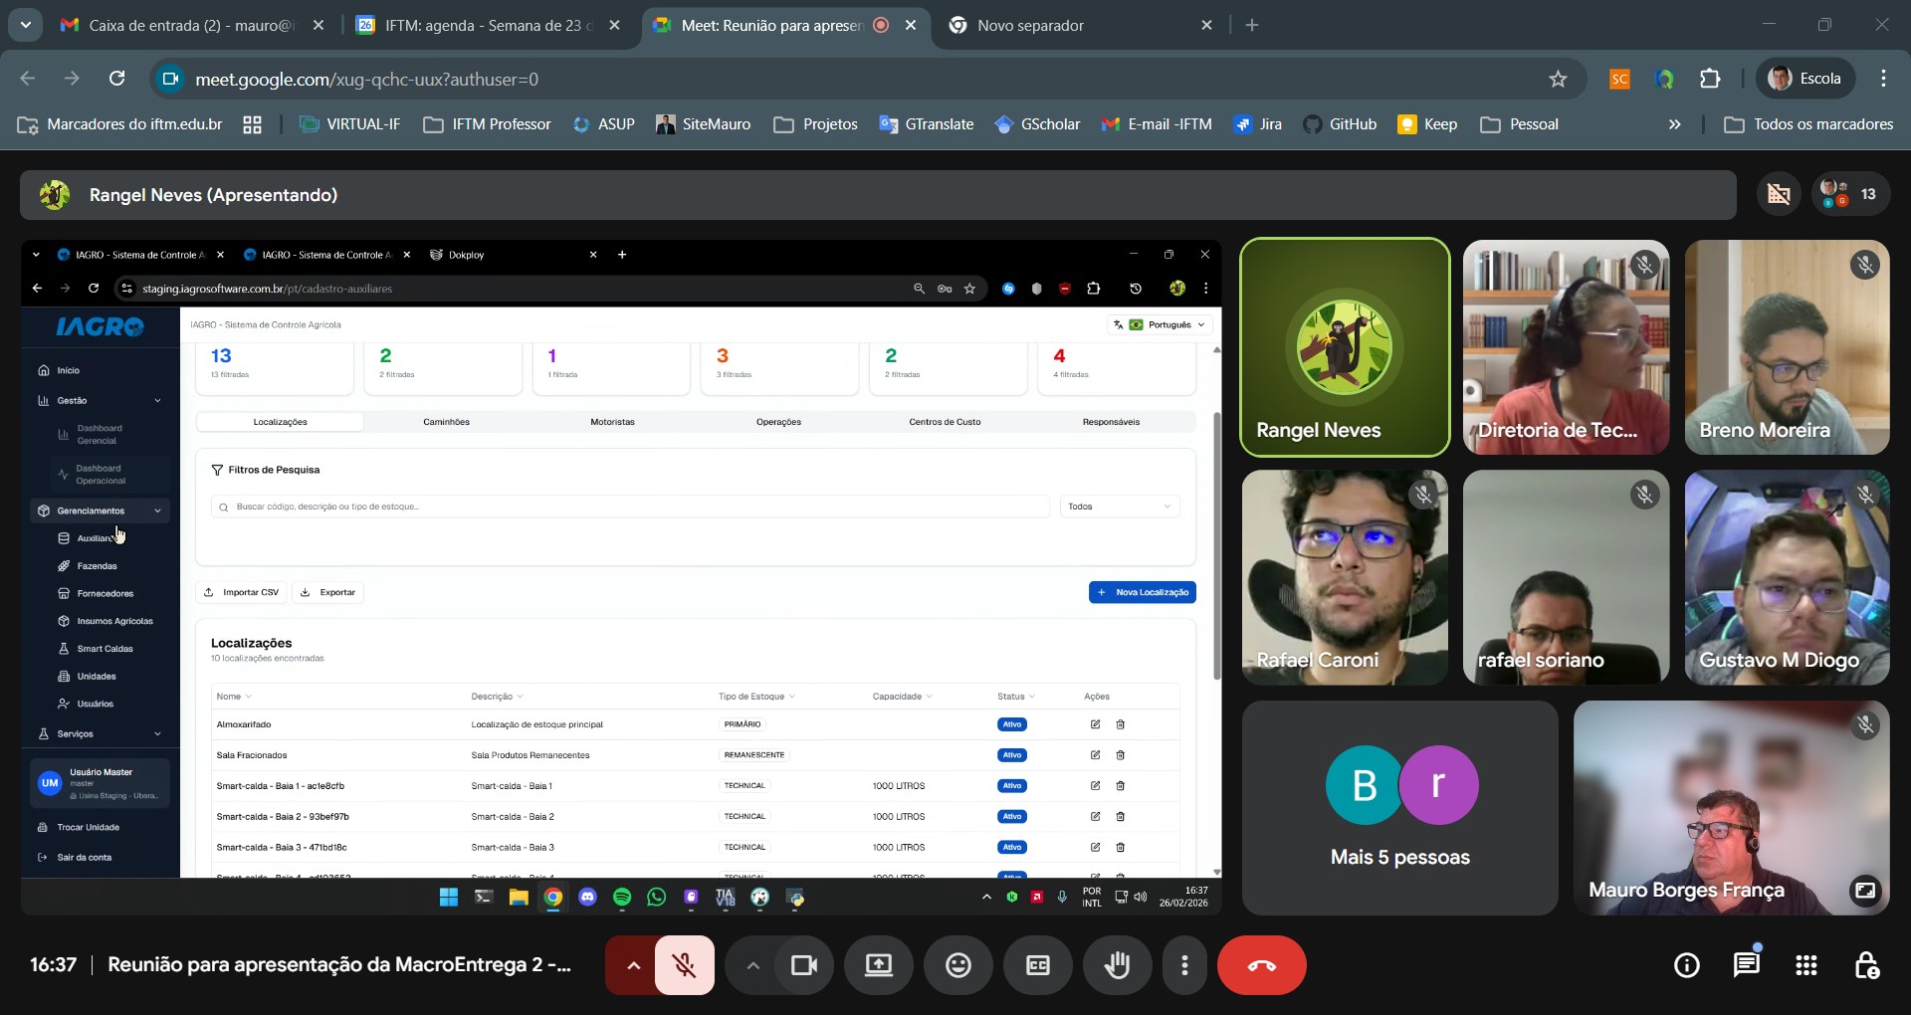Open the emoji reactions button
This screenshot has width=1911, height=1015.
[x=958, y=965]
